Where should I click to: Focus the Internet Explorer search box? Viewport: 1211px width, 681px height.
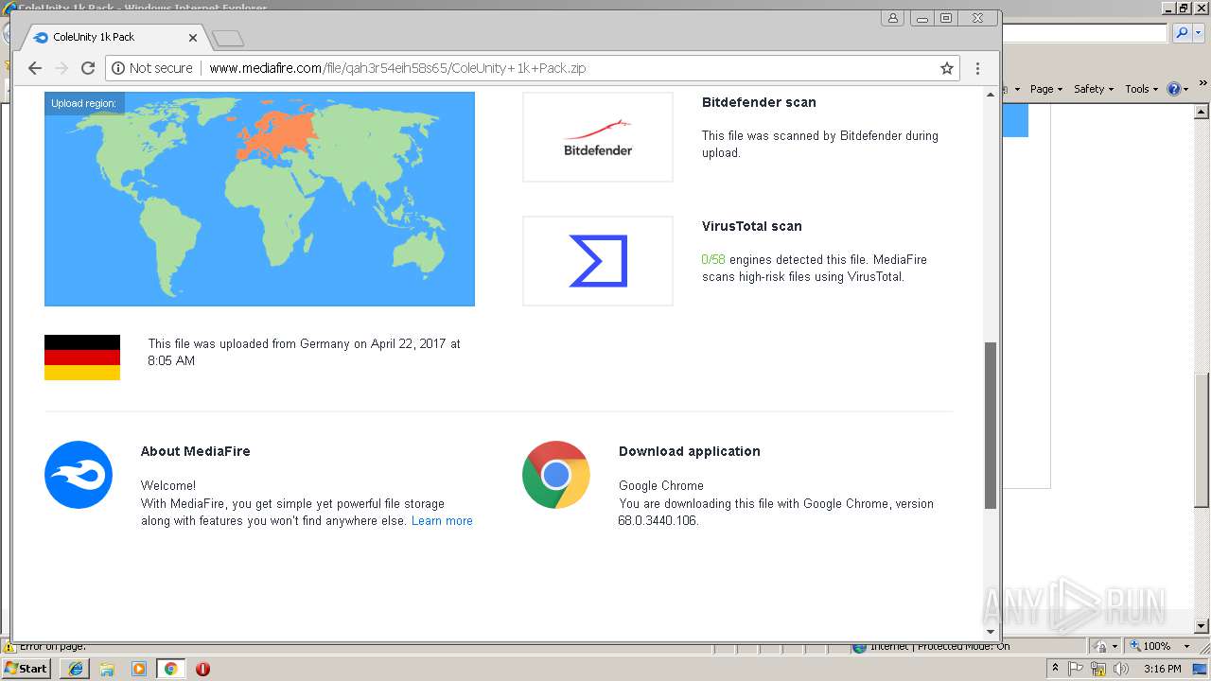pos(1085,33)
